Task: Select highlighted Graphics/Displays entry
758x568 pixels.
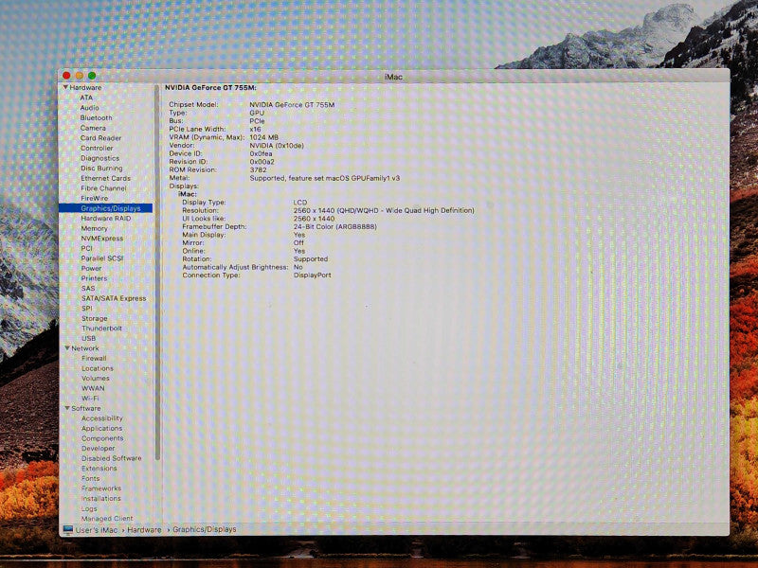Action: (x=105, y=208)
